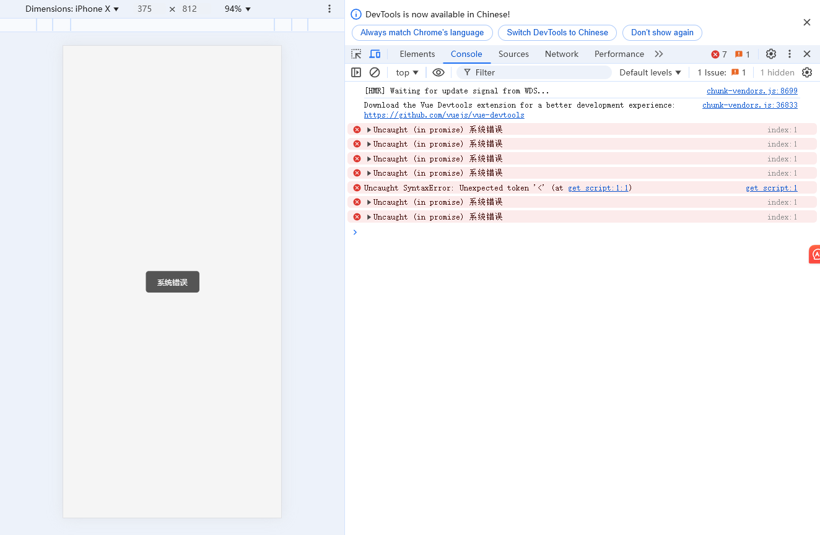Click the SyntaxError row's red error icon
Viewport: 820px width, 535px height.
[357, 188]
